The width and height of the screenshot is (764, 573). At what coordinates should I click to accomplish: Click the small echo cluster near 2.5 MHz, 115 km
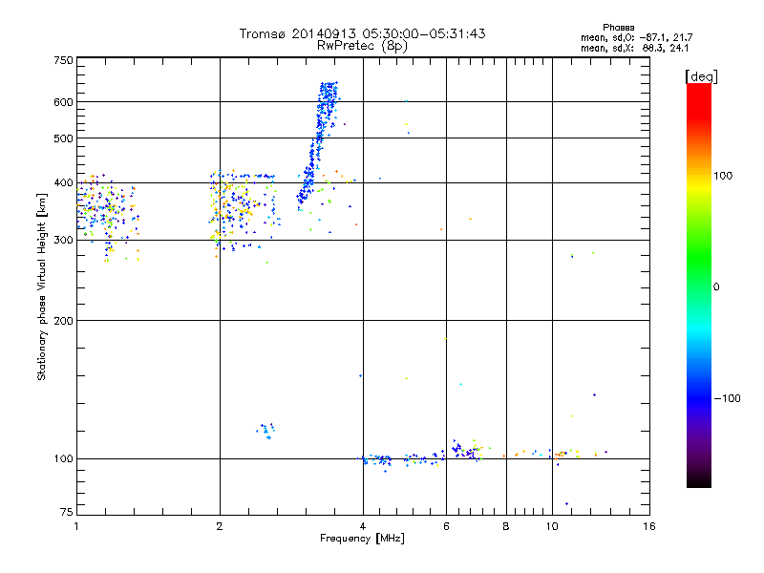[266, 431]
